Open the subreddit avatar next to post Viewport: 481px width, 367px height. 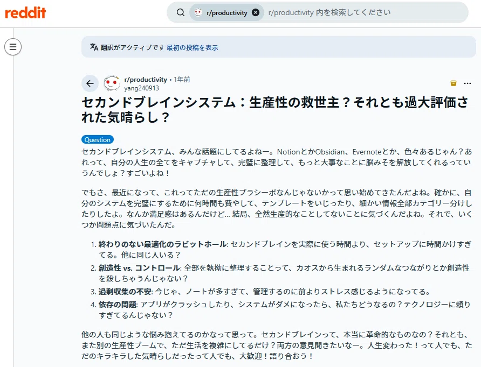point(112,83)
